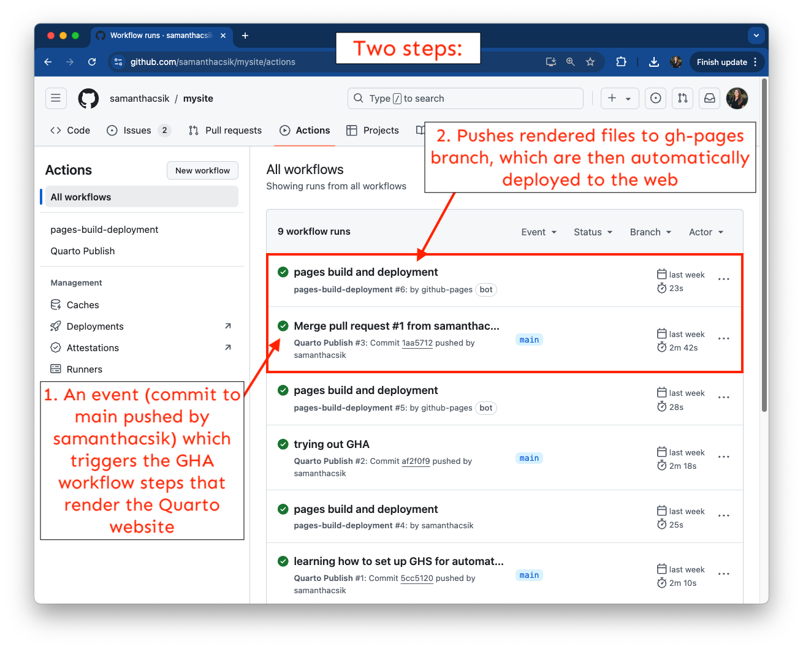Open the notifications inbox icon
Image resolution: width=803 pixels, height=649 pixels.
pyautogui.click(x=709, y=98)
